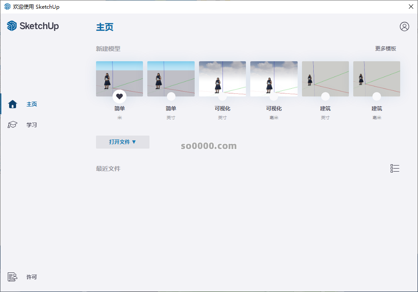This screenshot has width=418, height=292.
Task: Click the recent files list view icon
Action: [x=395, y=168]
